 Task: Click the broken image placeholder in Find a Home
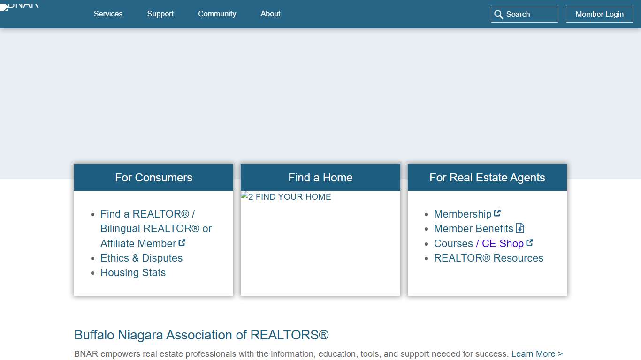(286, 197)
